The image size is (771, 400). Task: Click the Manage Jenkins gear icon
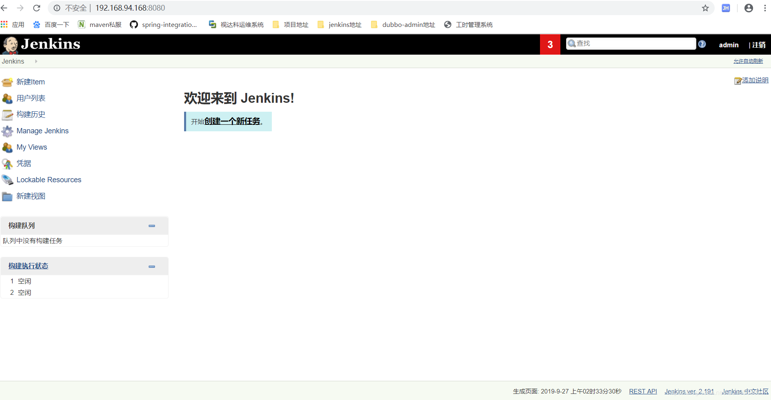point(7,131)
